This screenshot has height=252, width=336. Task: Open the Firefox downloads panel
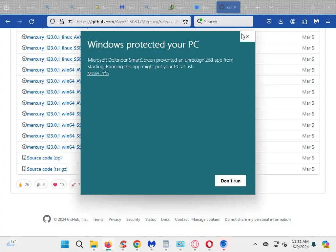281,21
